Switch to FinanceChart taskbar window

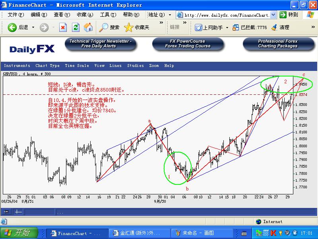pos(77,233)
